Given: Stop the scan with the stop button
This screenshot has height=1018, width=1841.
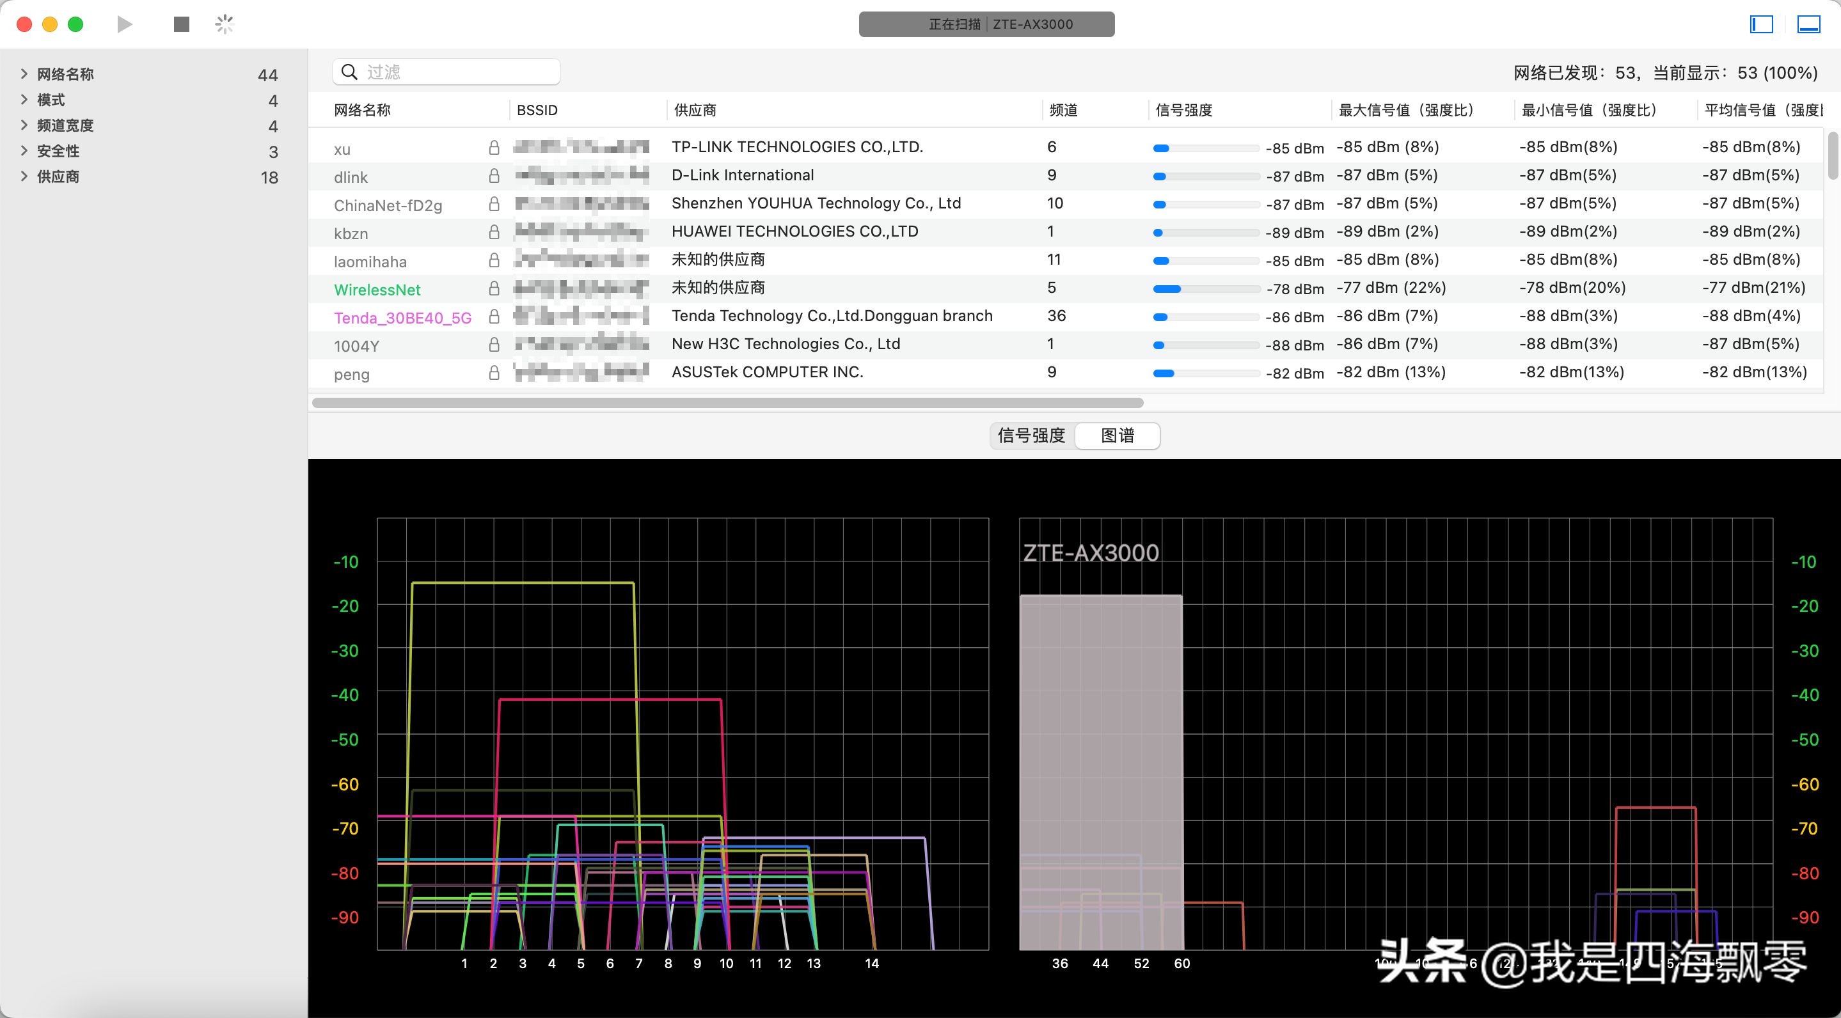Looking at the screenshot, I should (x=182, y=24).
